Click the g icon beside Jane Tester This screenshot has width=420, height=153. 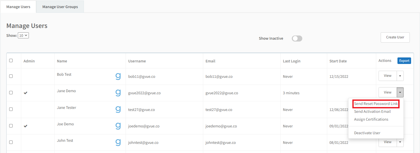click(118, 109)
